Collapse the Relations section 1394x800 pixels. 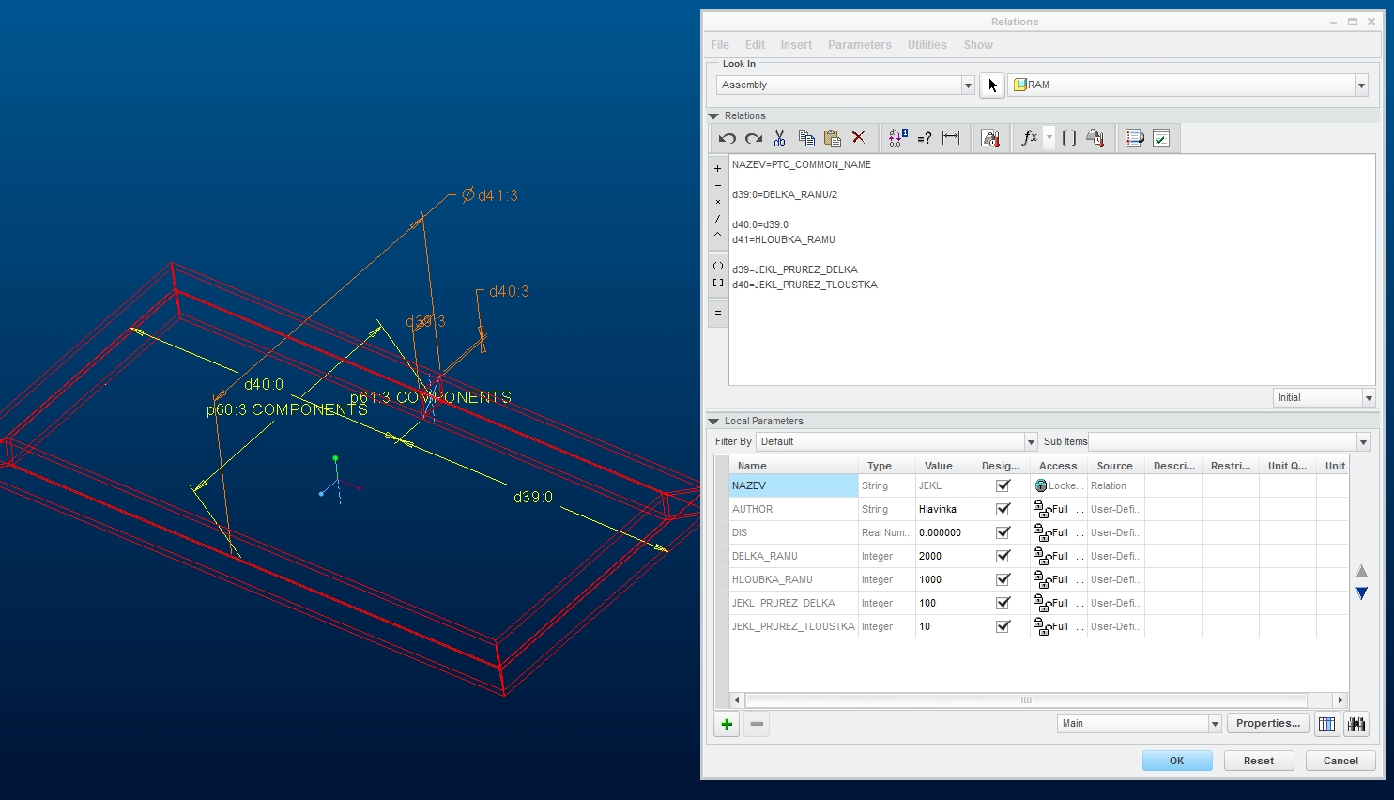(713, 116)
